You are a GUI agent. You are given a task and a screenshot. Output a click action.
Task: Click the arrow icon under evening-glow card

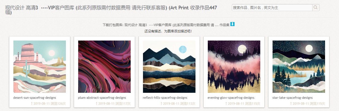coord(226,104)
